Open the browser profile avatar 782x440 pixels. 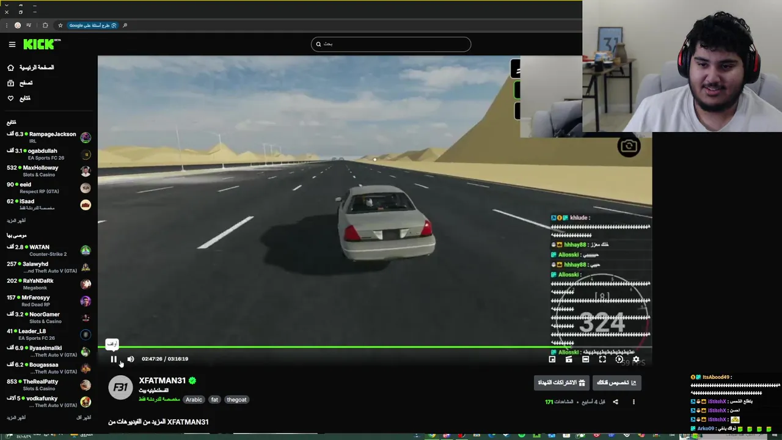(18, 26)
